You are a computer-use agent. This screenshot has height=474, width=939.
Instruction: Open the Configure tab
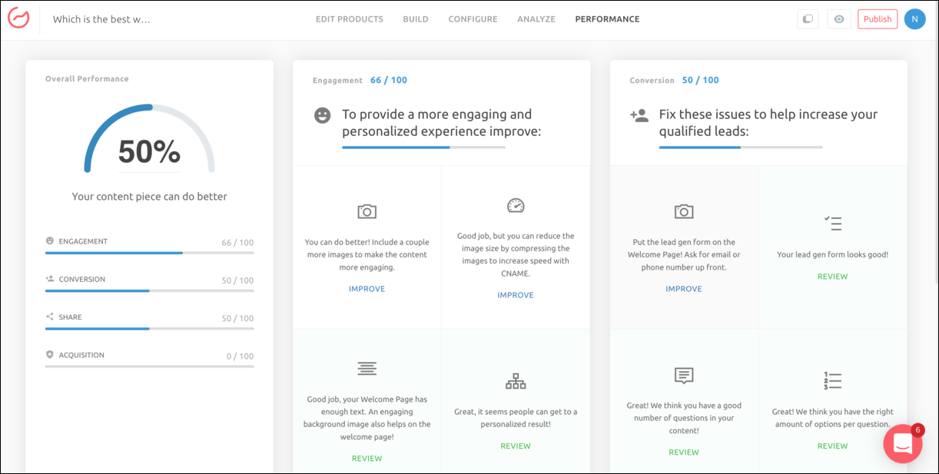pyautogui.click(x=473, y=19)
